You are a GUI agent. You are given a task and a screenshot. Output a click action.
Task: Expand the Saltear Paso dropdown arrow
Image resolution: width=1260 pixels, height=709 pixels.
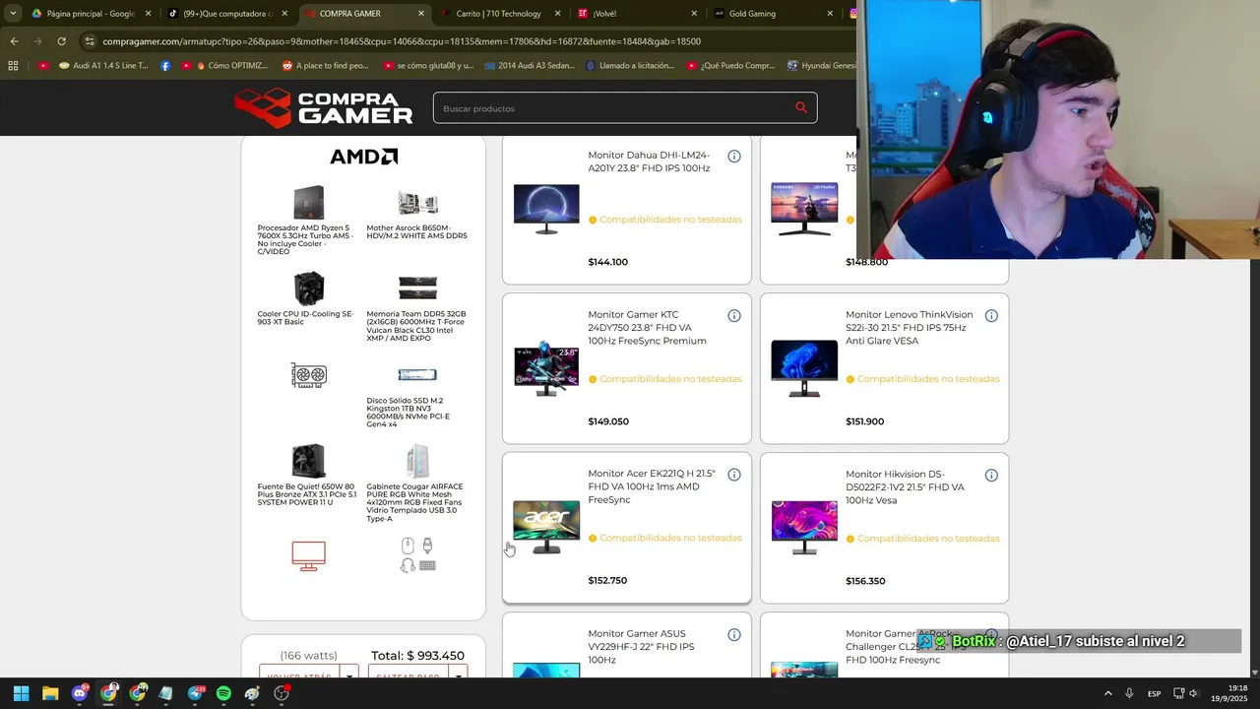pos(458,675)
